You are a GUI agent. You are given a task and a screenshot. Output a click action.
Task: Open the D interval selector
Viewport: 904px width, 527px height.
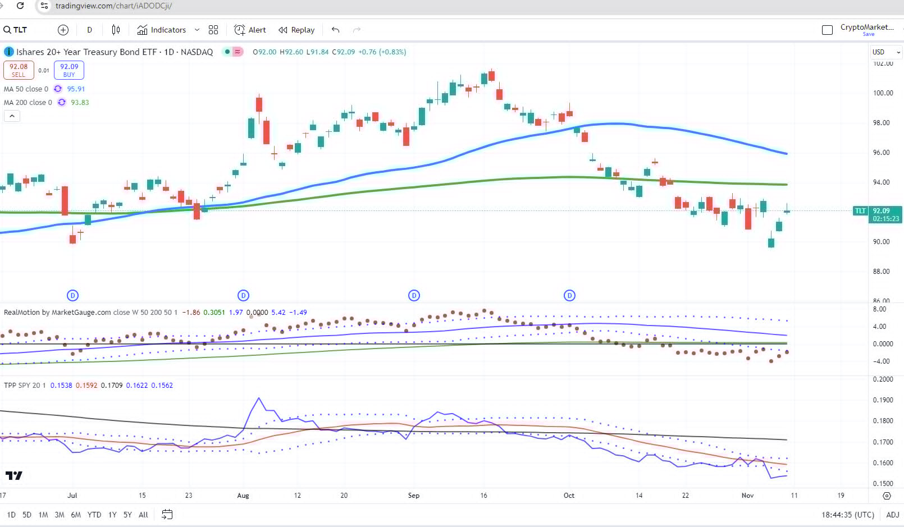[x=89, y=30]
